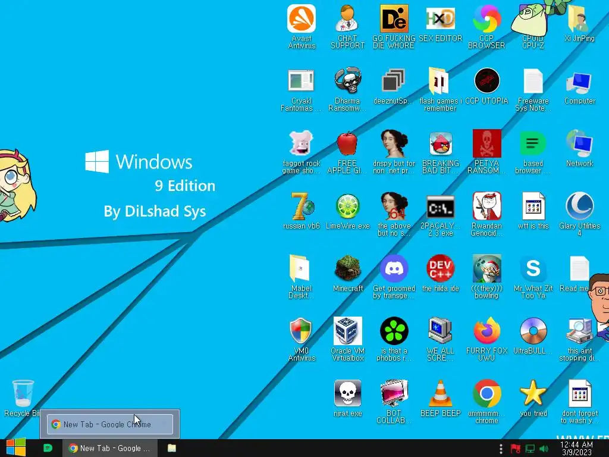The height and width of the screenshot is (457, 609).
Task: Launch CCP BROWSER from the desktop
Action: tap(486, 18)
